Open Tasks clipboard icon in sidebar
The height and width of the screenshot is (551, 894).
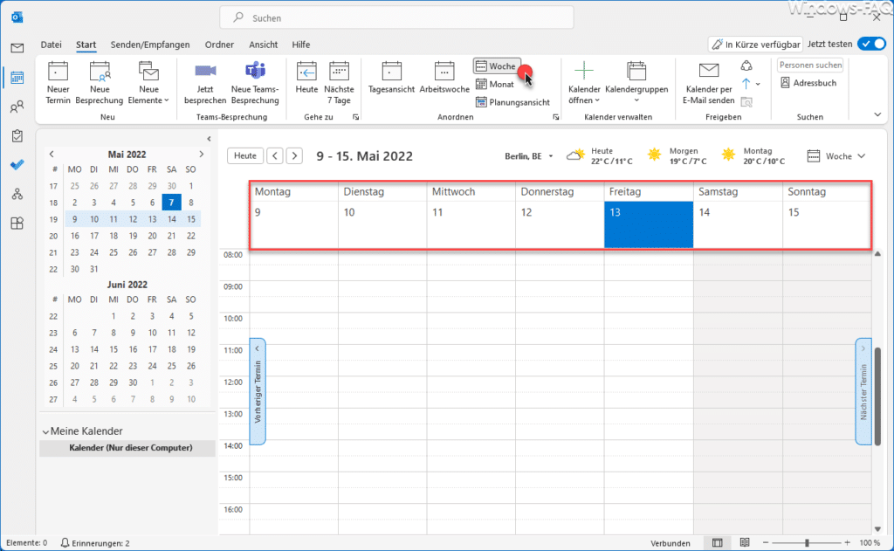(17, 135)
